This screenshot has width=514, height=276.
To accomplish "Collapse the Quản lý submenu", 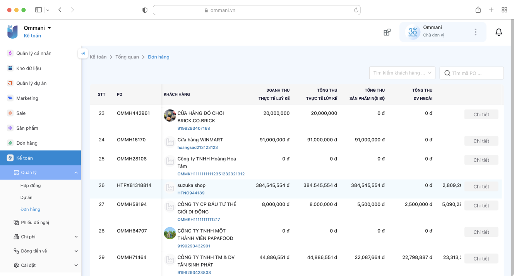I will (x=76, y=173).
